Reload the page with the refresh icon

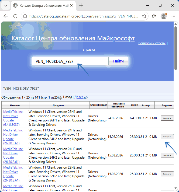tap(15, 16)
